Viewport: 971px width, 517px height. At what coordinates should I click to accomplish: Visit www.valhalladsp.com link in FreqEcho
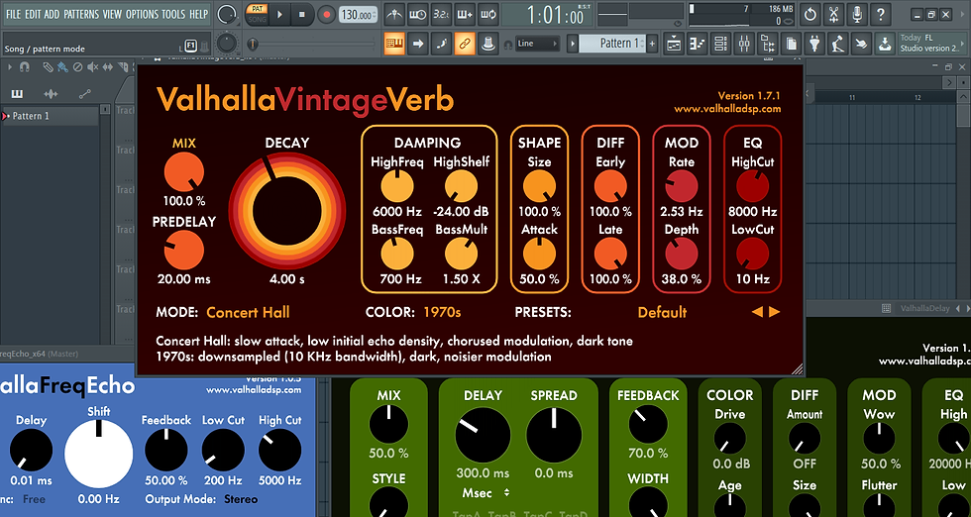coord(254,390)
